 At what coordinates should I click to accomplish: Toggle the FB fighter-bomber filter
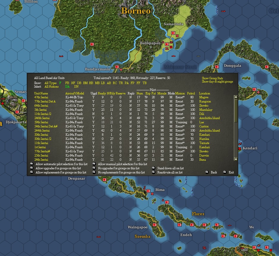(67, 83)
